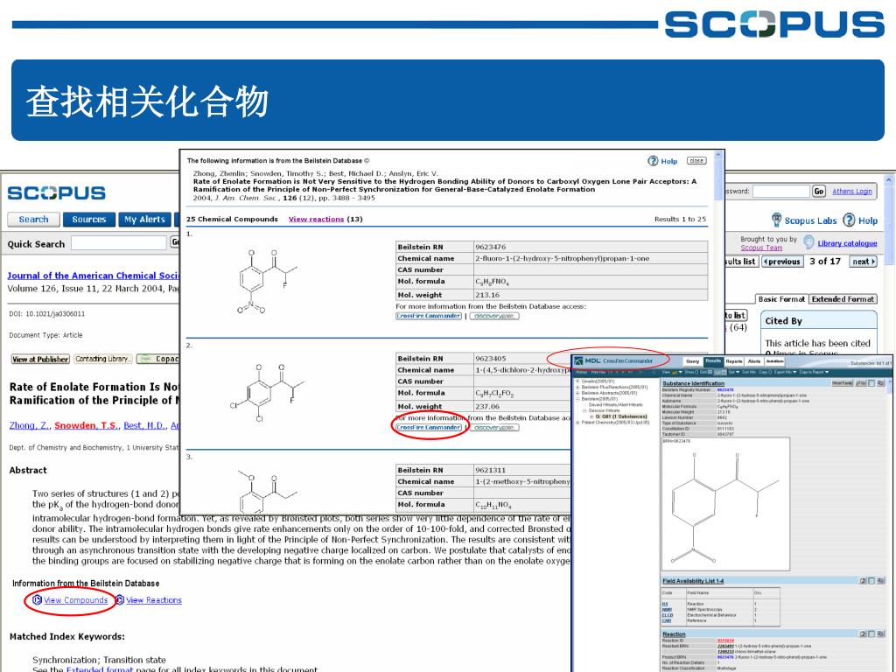Open the Copy to Report dropdown
Viewport: 896px width, 672px height.
(x=815, y=372)
